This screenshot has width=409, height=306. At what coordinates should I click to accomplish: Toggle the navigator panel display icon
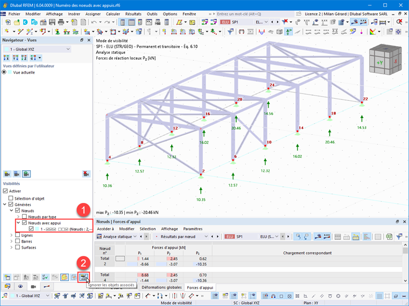point(122,22)
